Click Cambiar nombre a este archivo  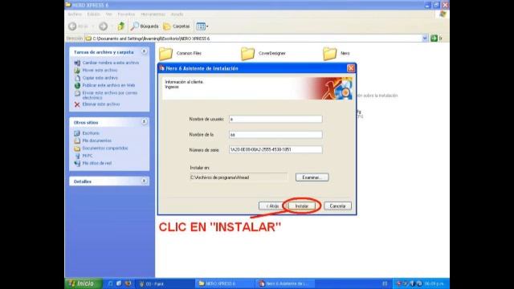pyautogui.click(x=111, y=63)
